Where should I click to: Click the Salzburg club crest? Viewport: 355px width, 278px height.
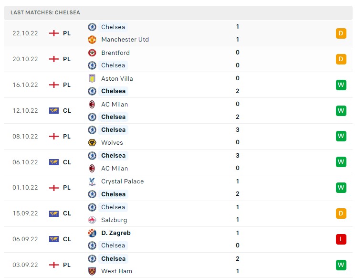click(x=92, y=220)
